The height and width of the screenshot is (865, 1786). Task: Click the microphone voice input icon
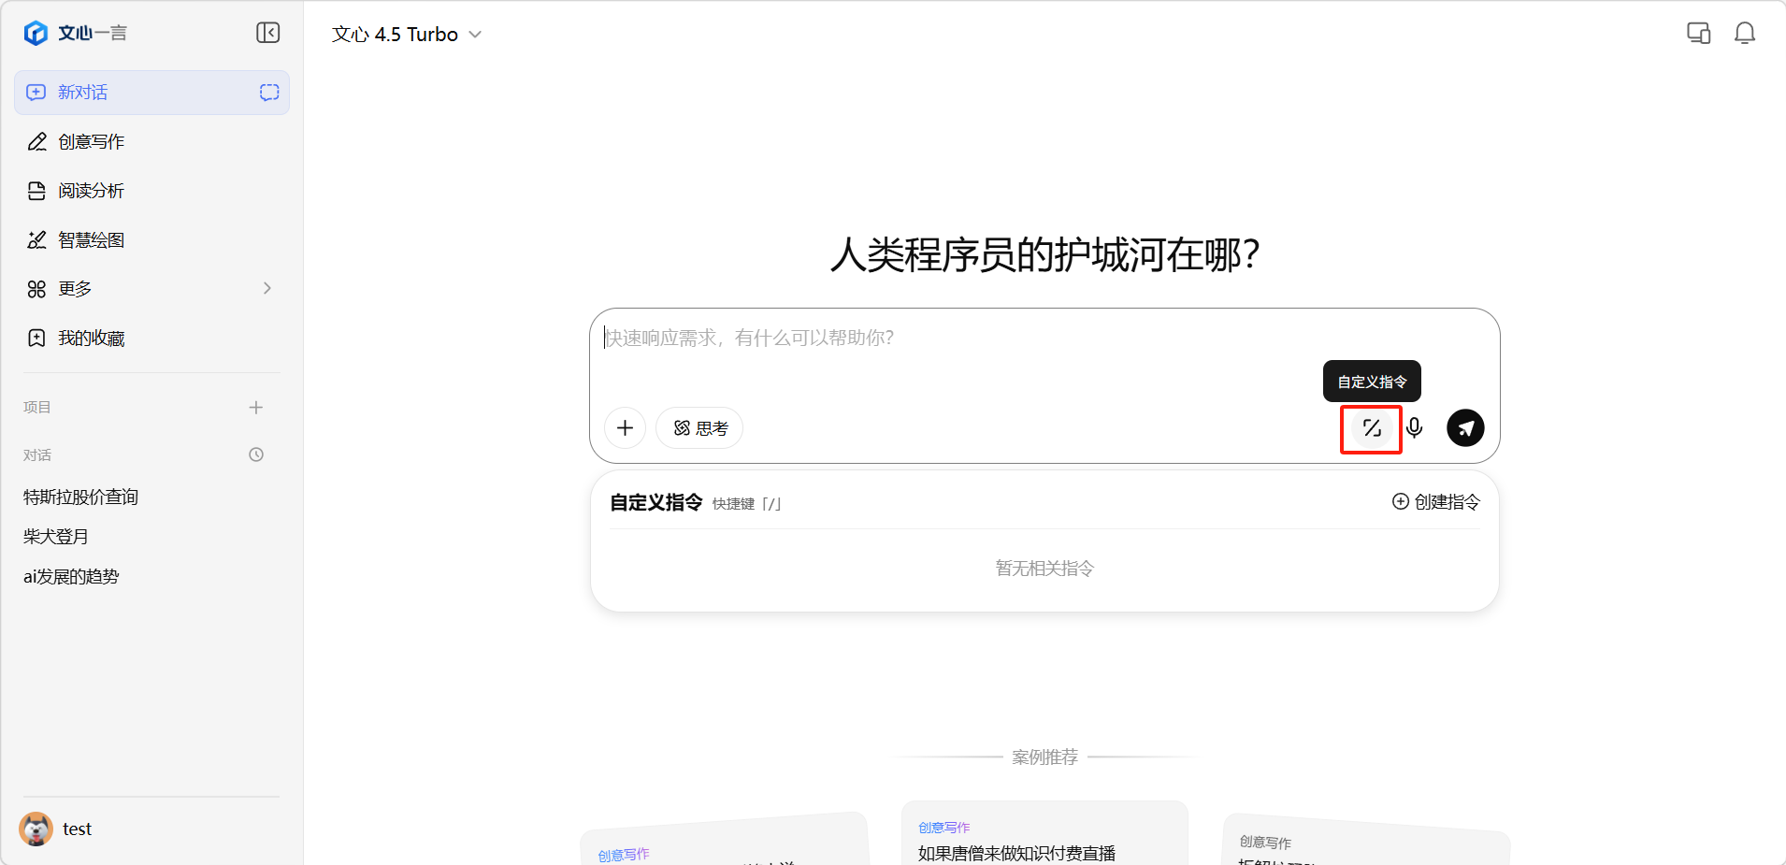1414,428
